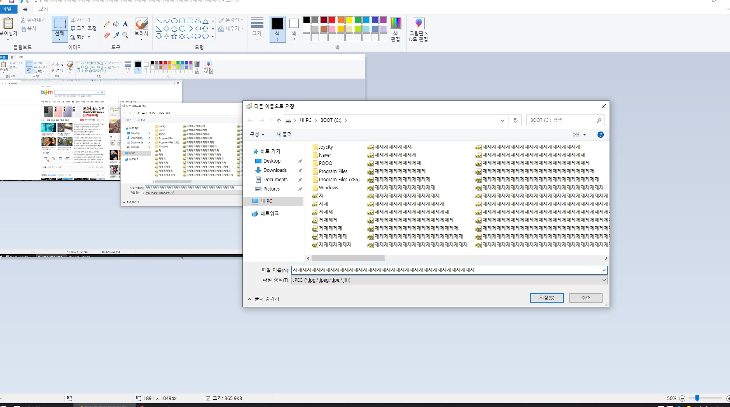
Task: Expand the address bar history dropdown
Action: click(503, 120)
